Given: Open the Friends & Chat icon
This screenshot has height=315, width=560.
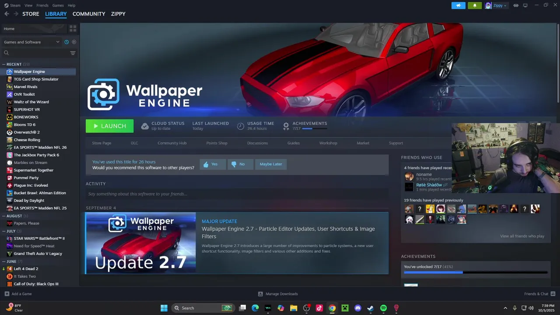Looking at the screenshot, I should click(553, 294).
